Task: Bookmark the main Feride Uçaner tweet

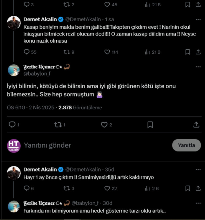Action: (150, 125)
